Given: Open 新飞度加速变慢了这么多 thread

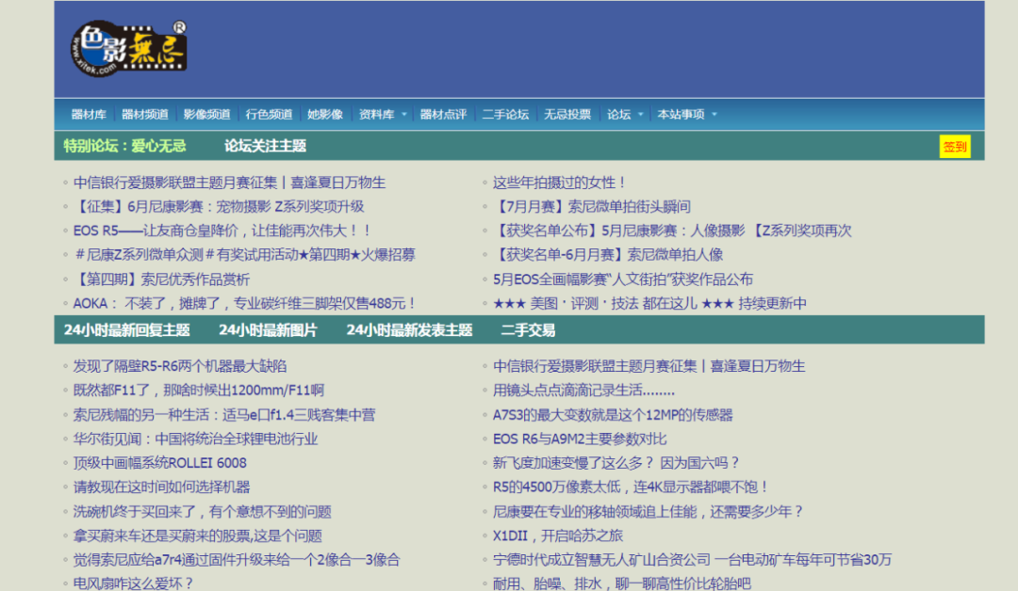Looking at the screenshot, I should coord(616,463).
